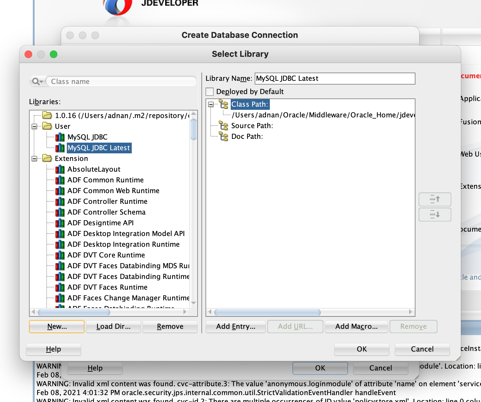
Task: Click the New... button
Action: point(57,327)
